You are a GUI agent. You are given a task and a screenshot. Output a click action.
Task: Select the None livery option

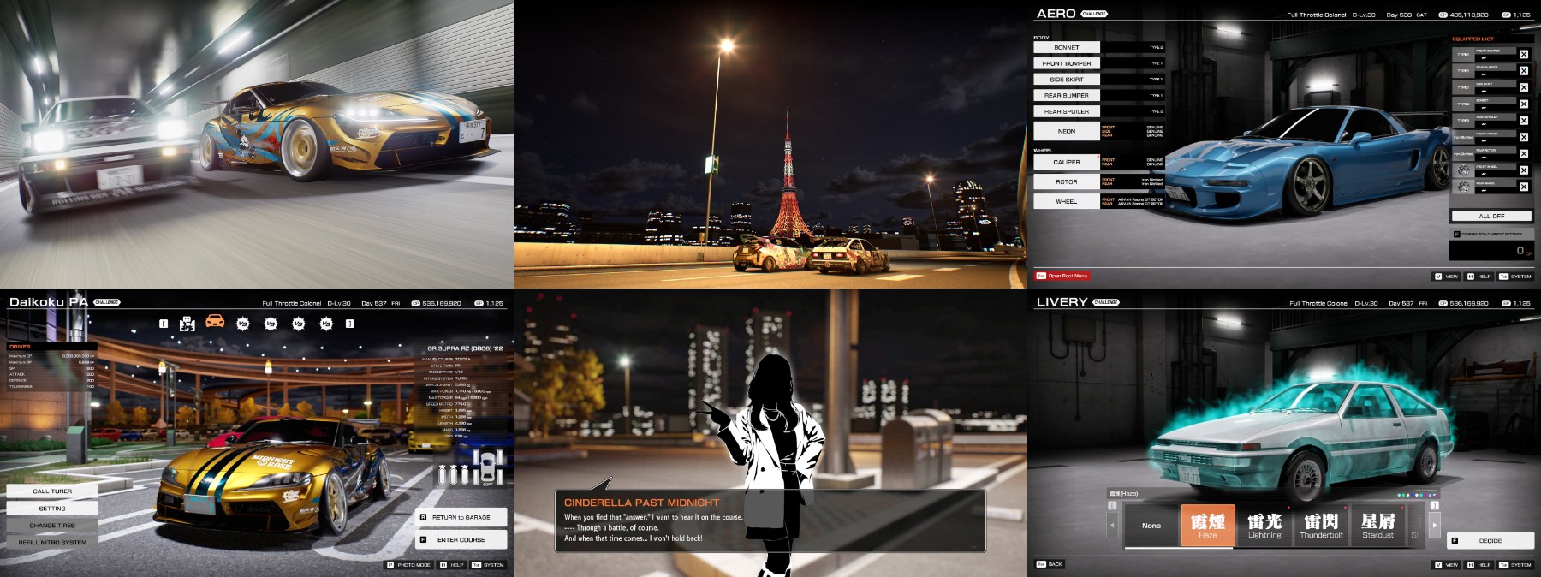(x=1151, y=525)
